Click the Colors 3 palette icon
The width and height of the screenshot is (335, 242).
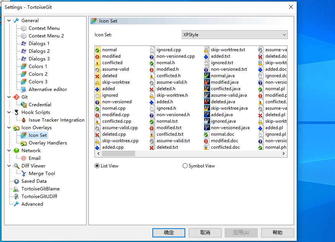pyautogui.click(x=24, y=82)
